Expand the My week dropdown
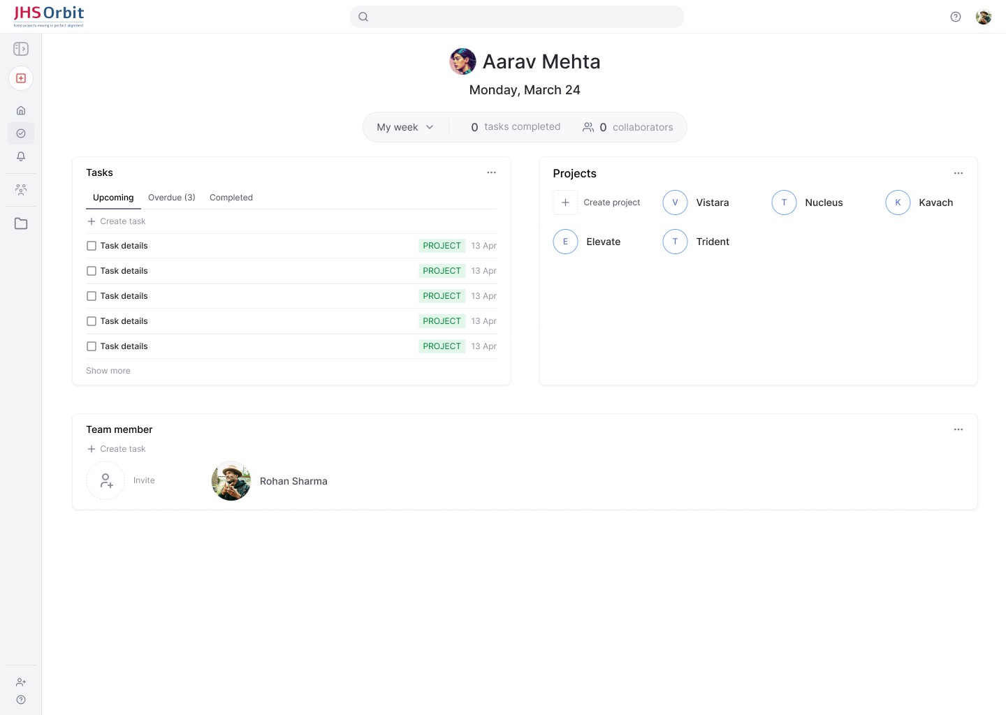 coord(405,127)
